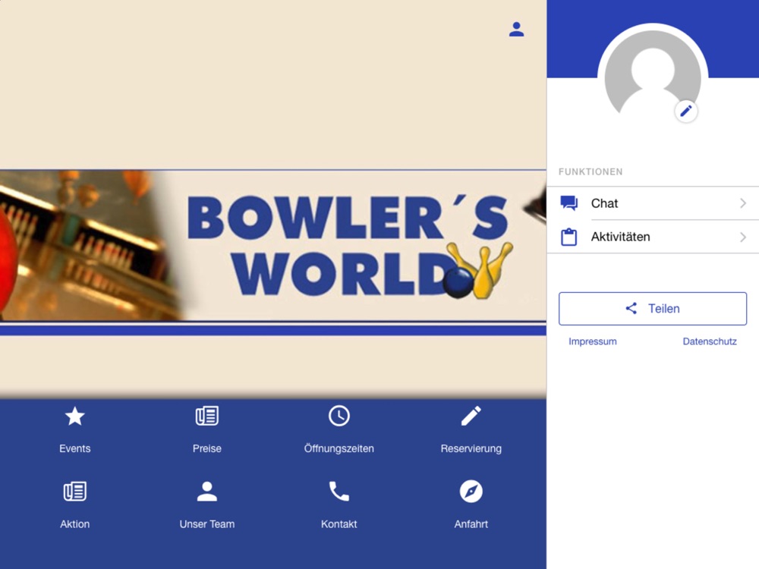This screenshot has width=759, height=569.
Task: Open the Datenschutz link
Action: point(710,341)
